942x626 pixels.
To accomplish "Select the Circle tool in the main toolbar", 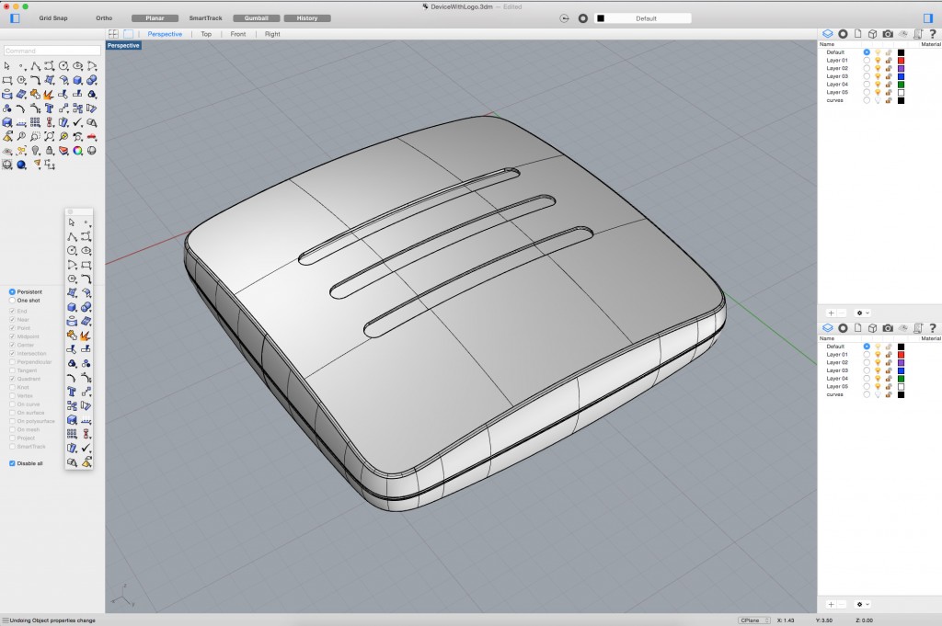I will tap(63, 66).
